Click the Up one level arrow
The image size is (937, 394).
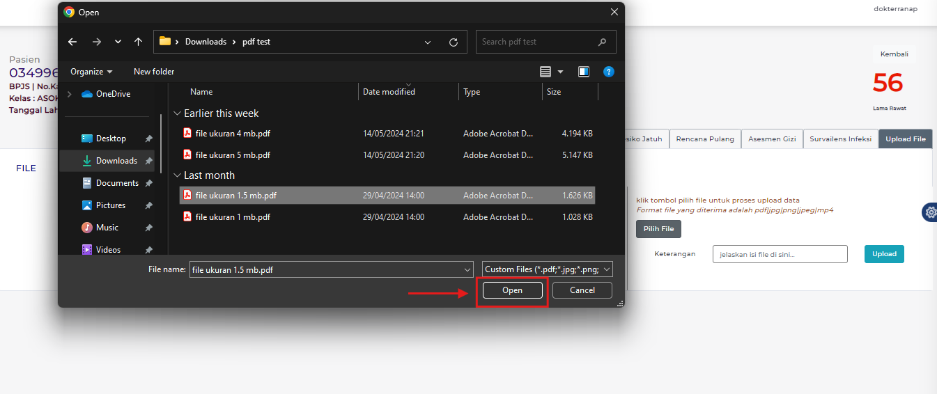click(138, 42)
